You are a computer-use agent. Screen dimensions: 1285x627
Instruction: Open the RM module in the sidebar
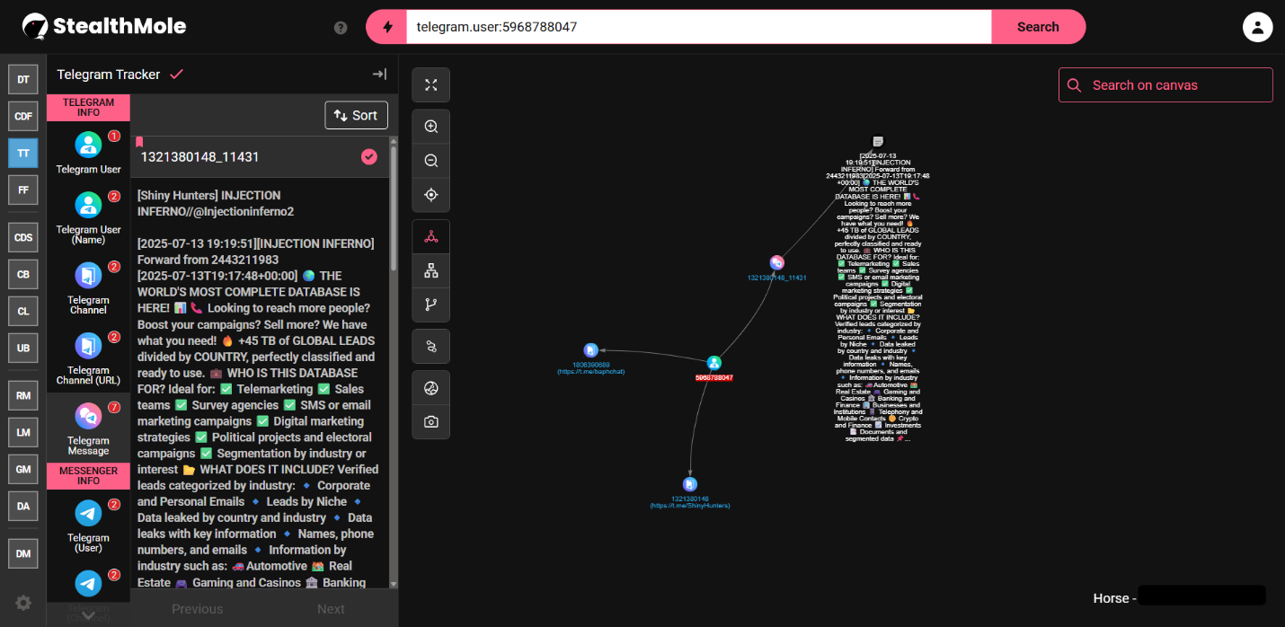pyautogui.click(x=23, y=395)
